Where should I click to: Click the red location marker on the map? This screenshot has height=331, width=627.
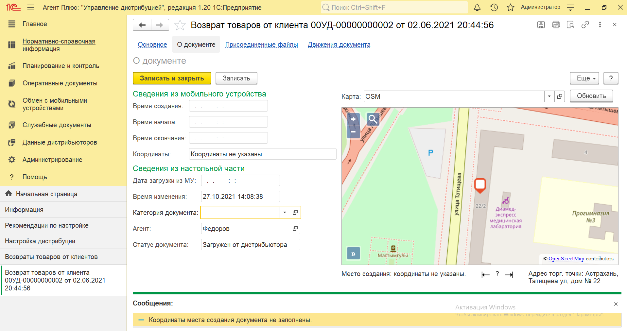480,185
